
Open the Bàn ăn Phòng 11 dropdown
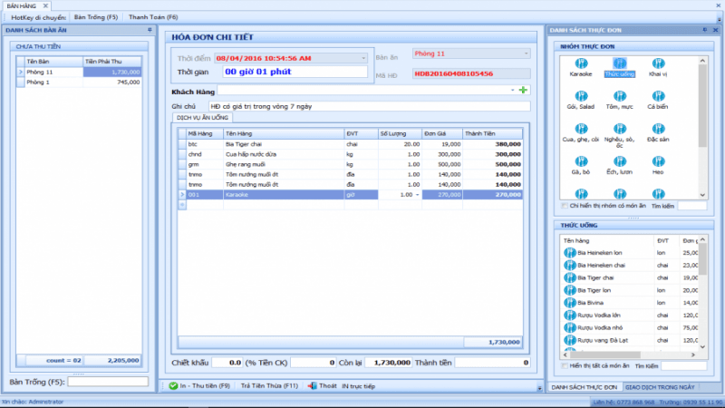click(x=526, y=53)
